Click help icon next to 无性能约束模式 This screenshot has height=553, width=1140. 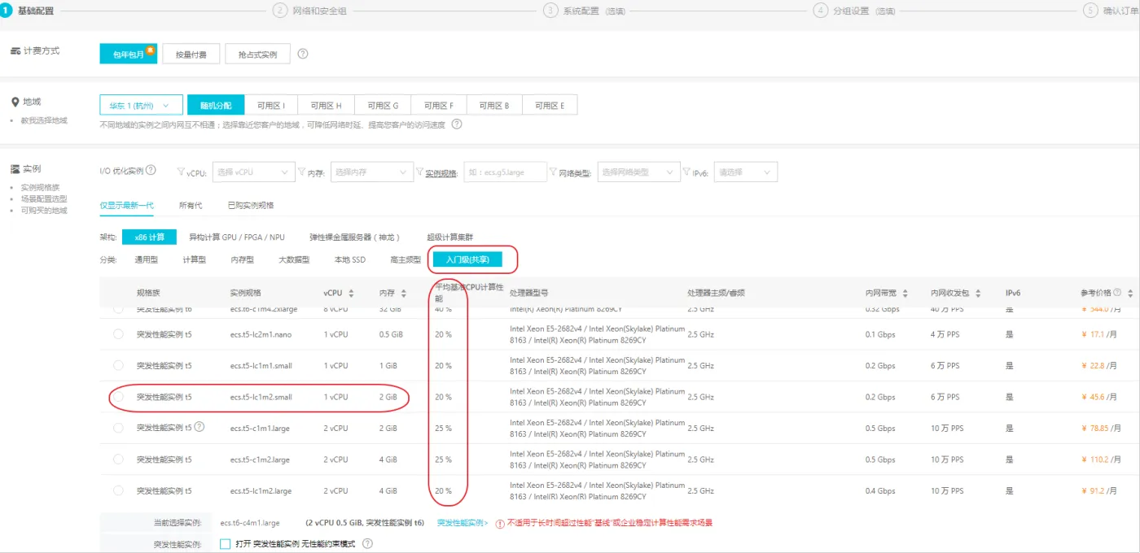(x=367, y=543)
